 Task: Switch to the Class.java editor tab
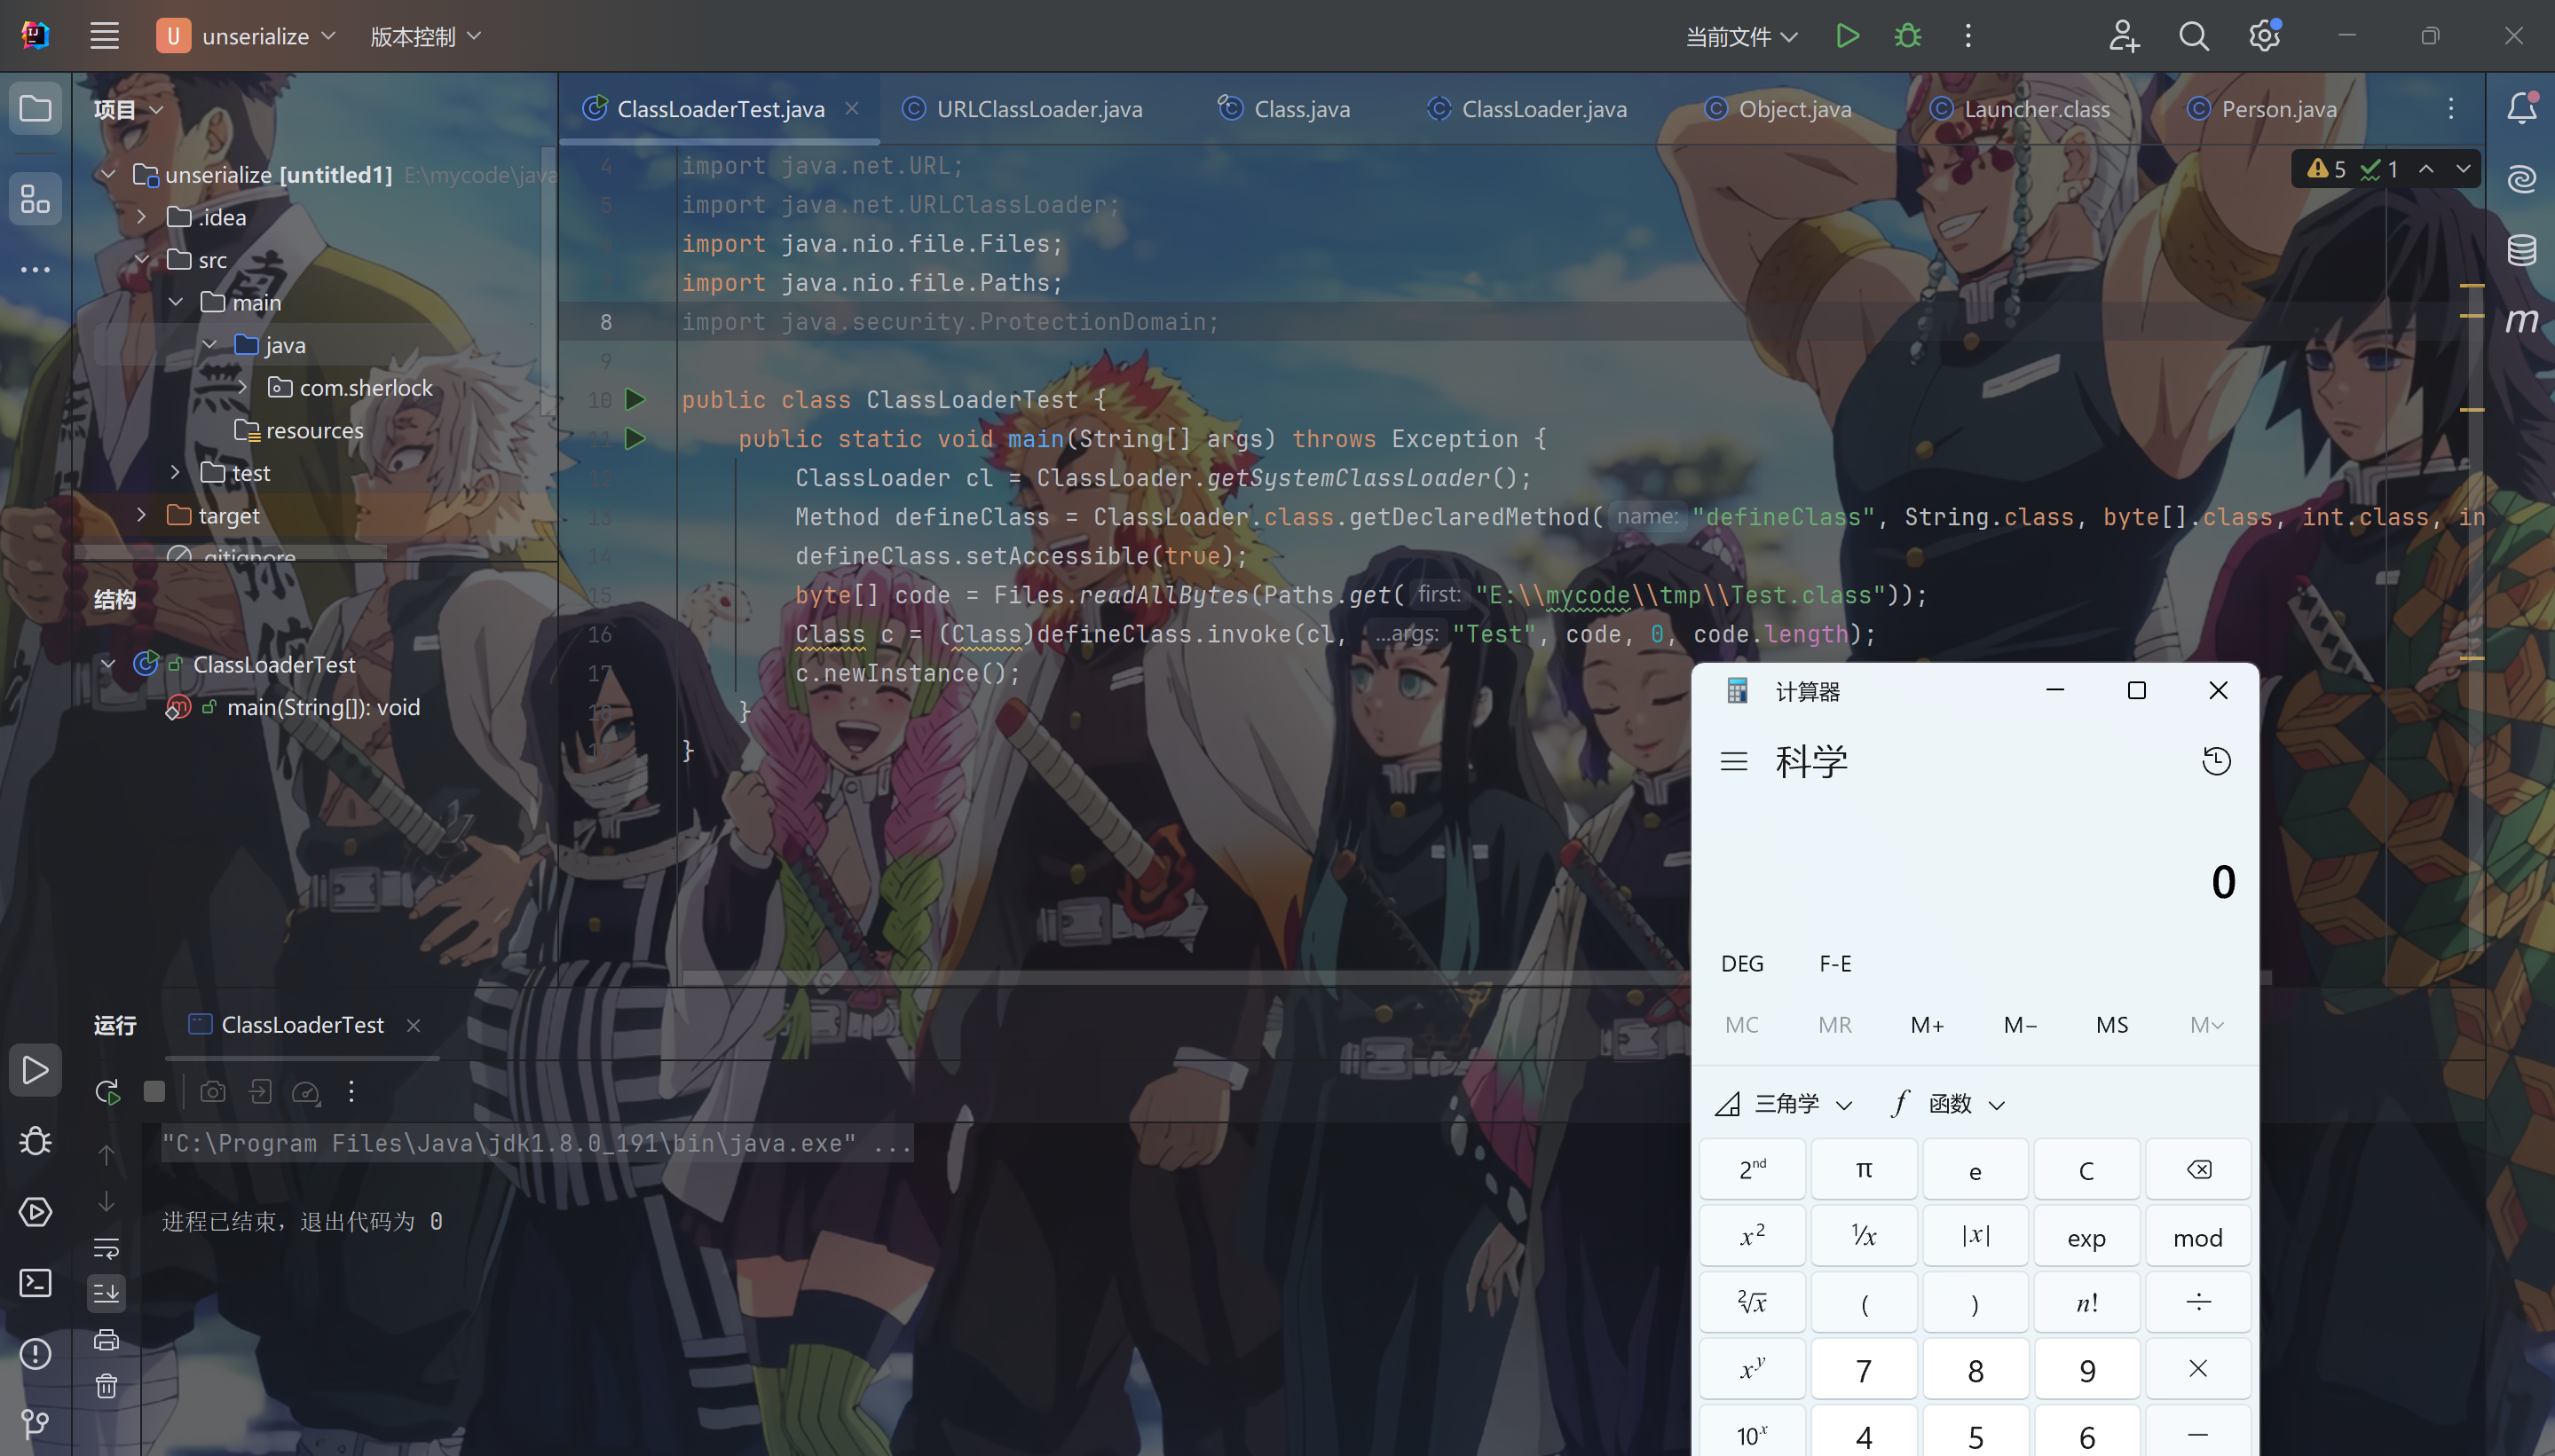(x=1284, y=108)
